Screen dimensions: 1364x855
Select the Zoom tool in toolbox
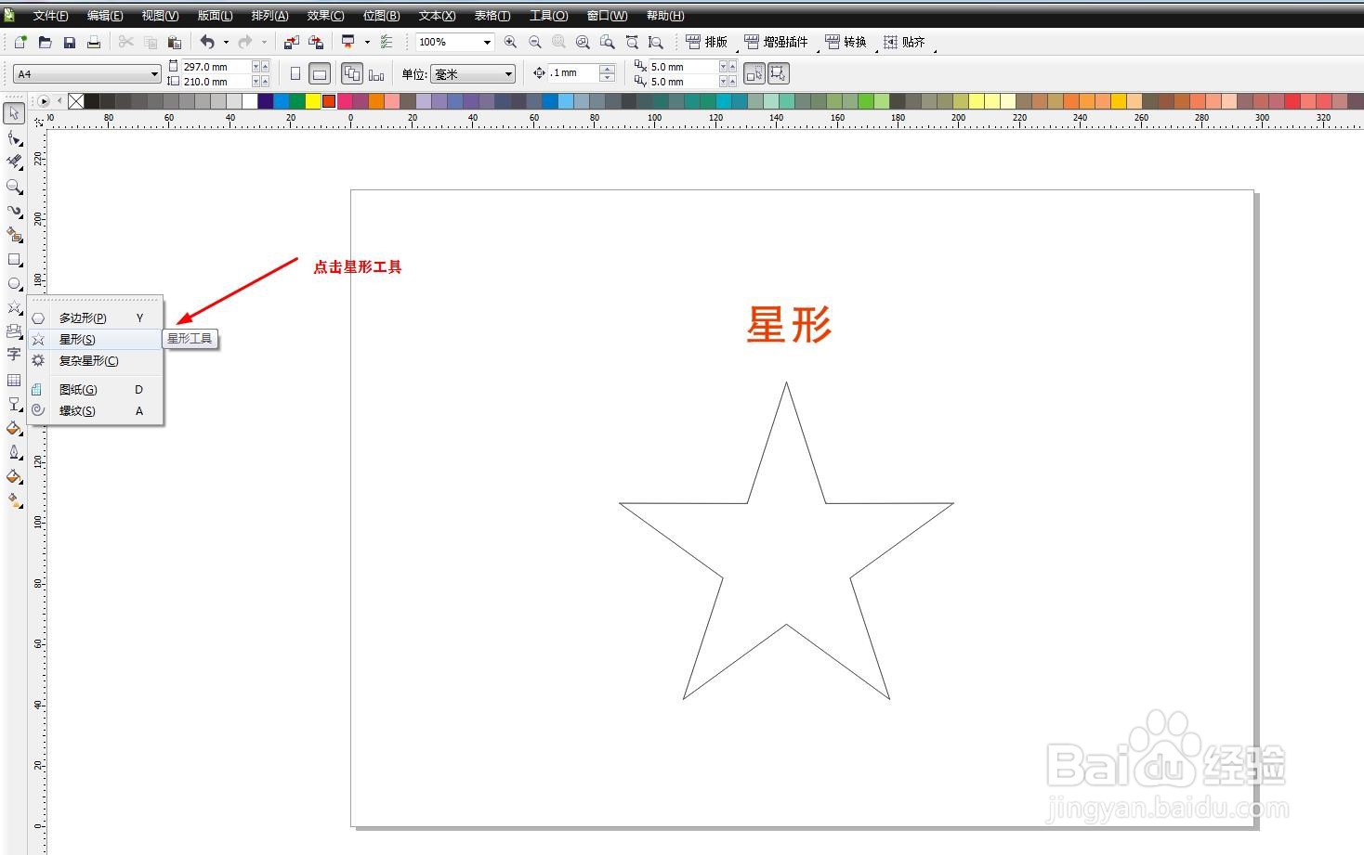point(14,187)
